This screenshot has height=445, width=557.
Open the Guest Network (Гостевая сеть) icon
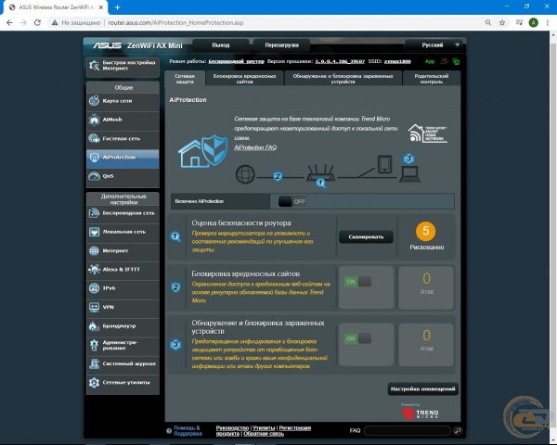click(94, 138)
